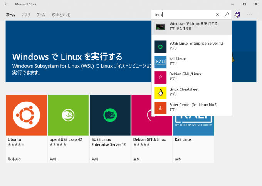Click the Ubuntu tile title
The height and width of the screenshot is (186, 262).
15,139
